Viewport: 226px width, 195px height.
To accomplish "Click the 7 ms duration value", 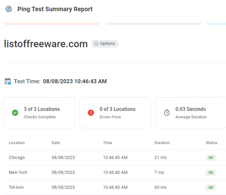I will pos(159,172).
